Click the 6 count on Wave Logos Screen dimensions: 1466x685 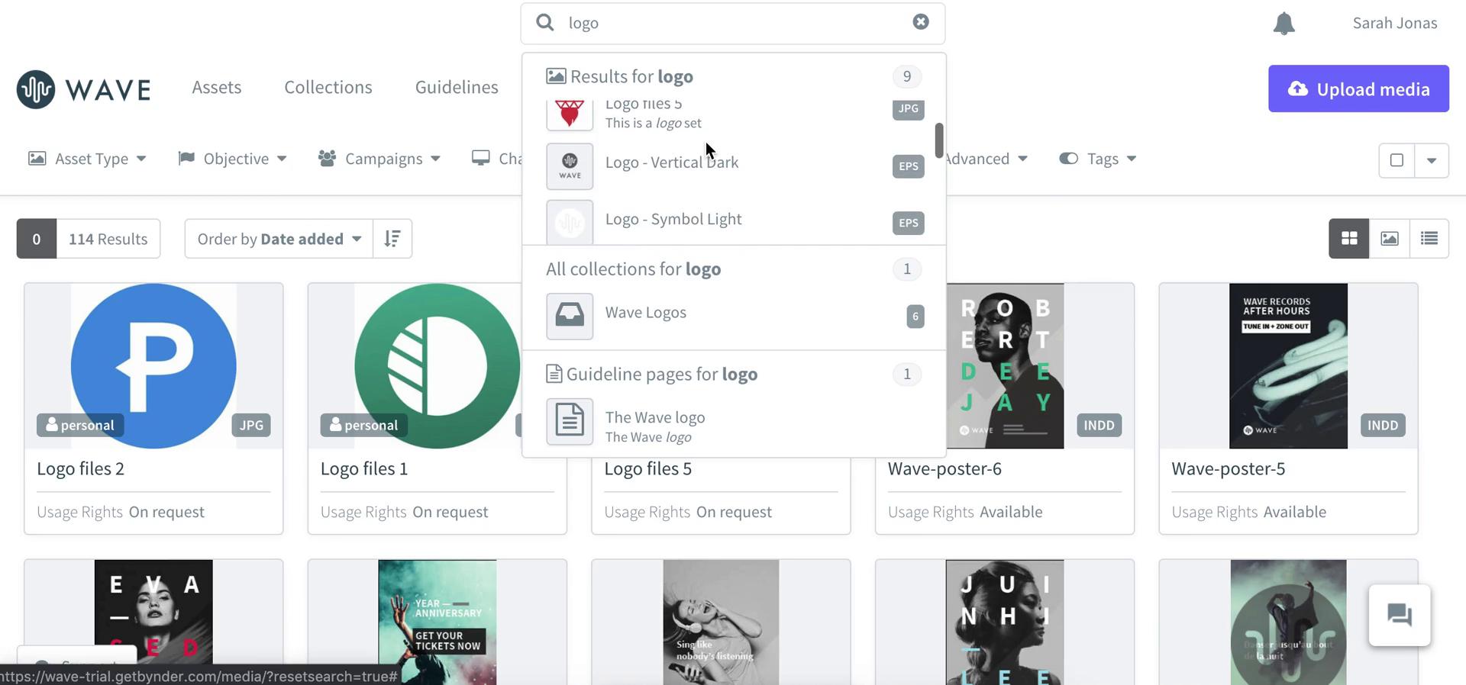coord(915,316)
